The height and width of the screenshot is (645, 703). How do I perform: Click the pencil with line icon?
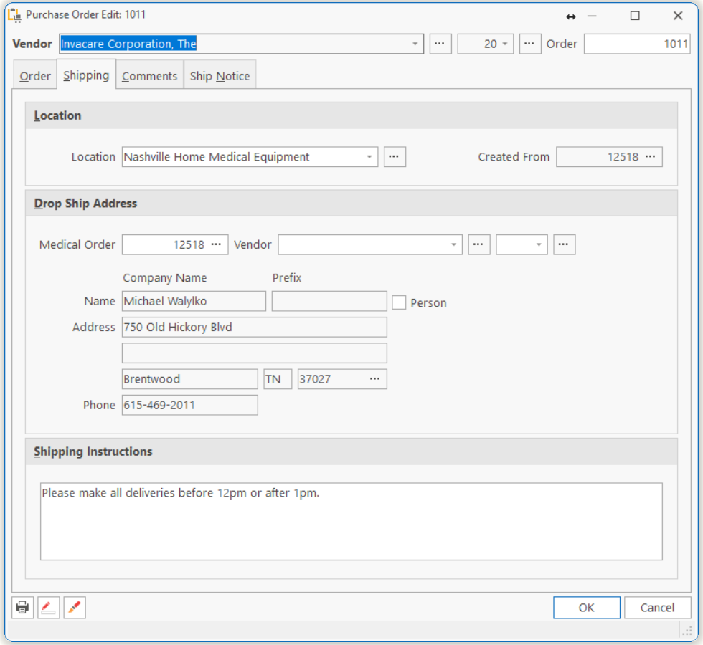[x=49, y=608]
